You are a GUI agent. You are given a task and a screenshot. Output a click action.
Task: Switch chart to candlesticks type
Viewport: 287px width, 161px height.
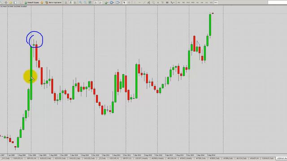pos(70,3)
